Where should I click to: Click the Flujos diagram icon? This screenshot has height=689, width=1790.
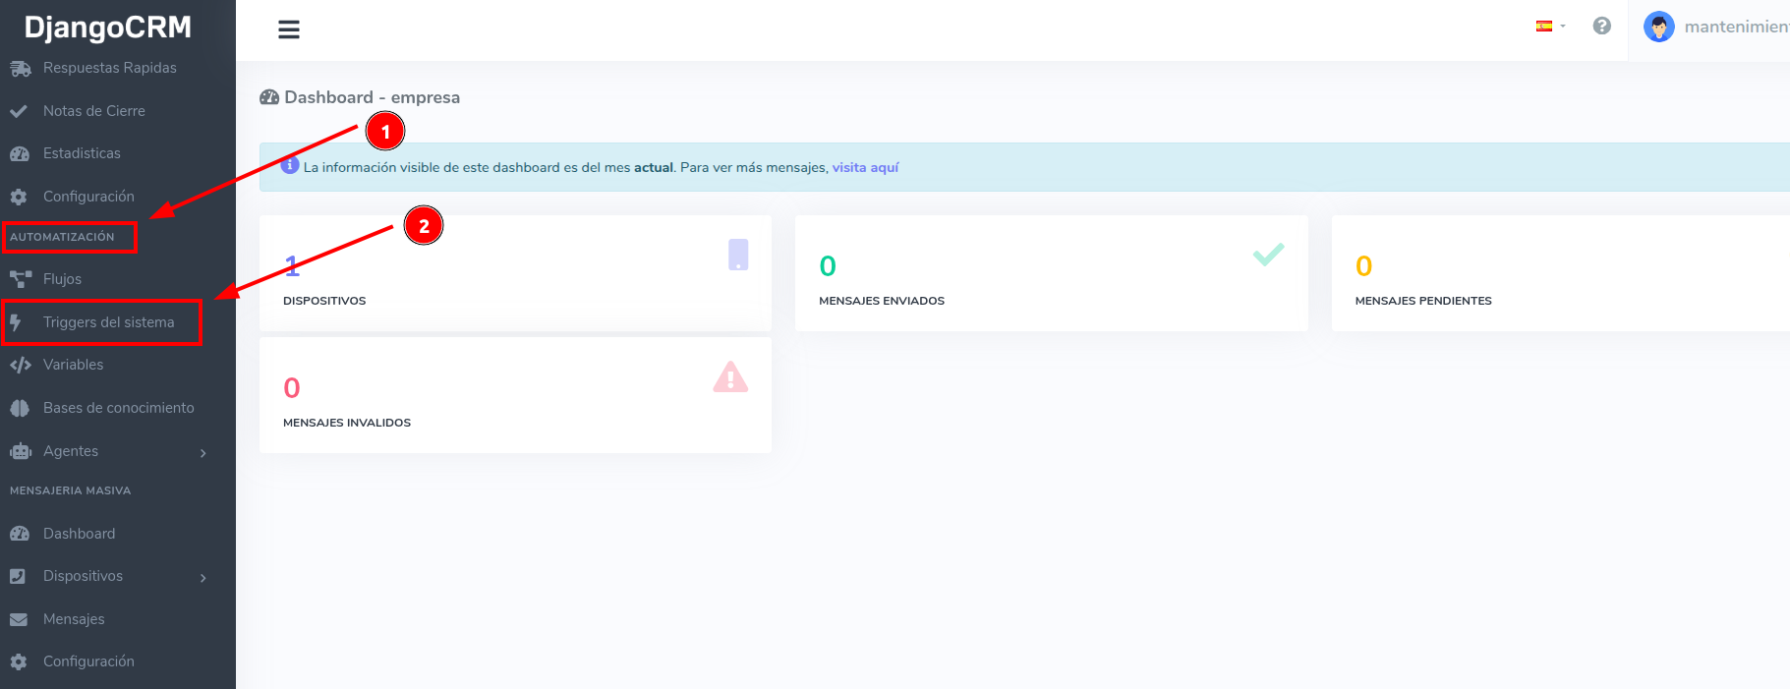20,279
